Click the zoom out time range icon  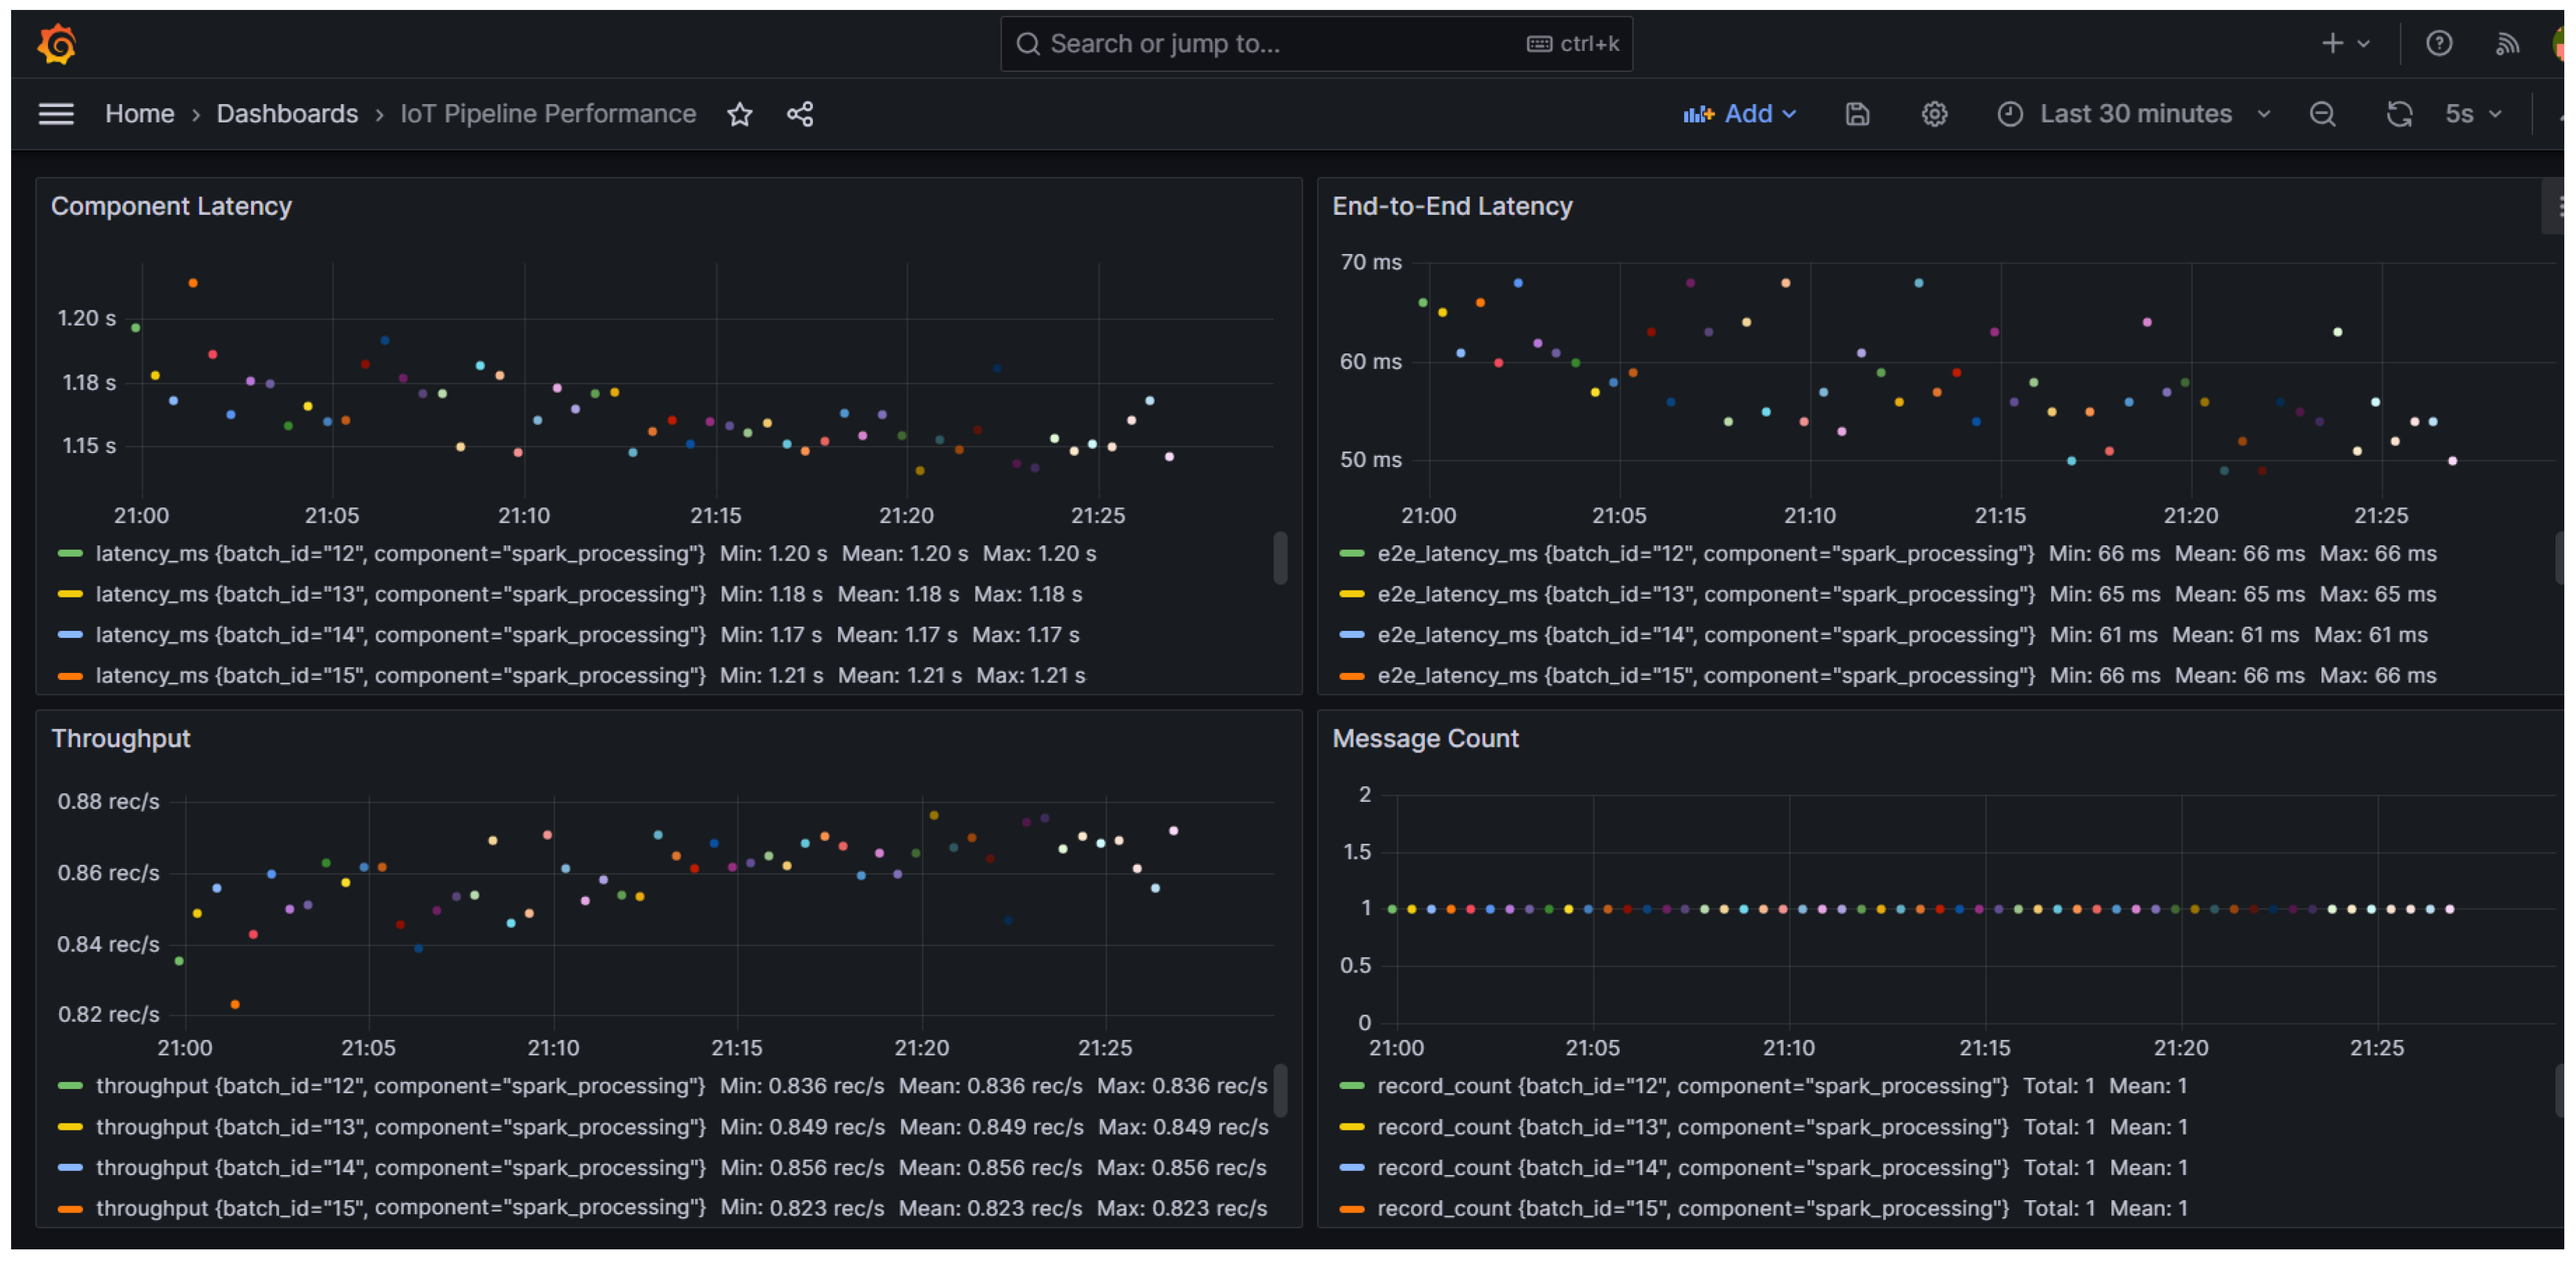pos(2322,115)
